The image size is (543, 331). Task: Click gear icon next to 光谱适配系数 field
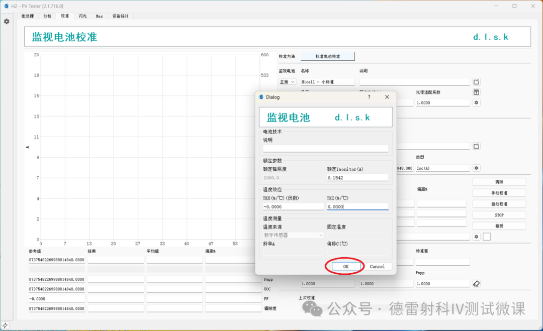(x=477, y=102)
